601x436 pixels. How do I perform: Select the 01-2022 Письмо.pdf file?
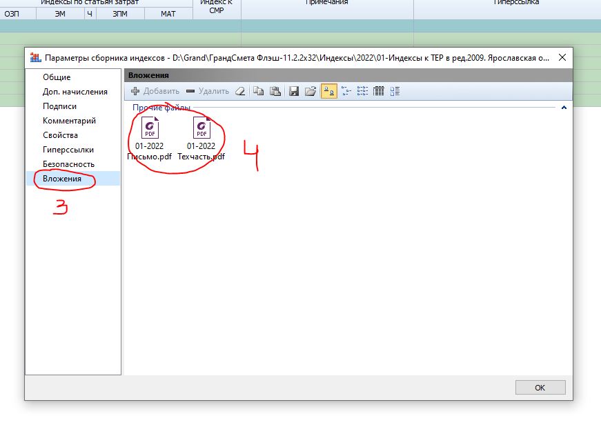[150, 138]
